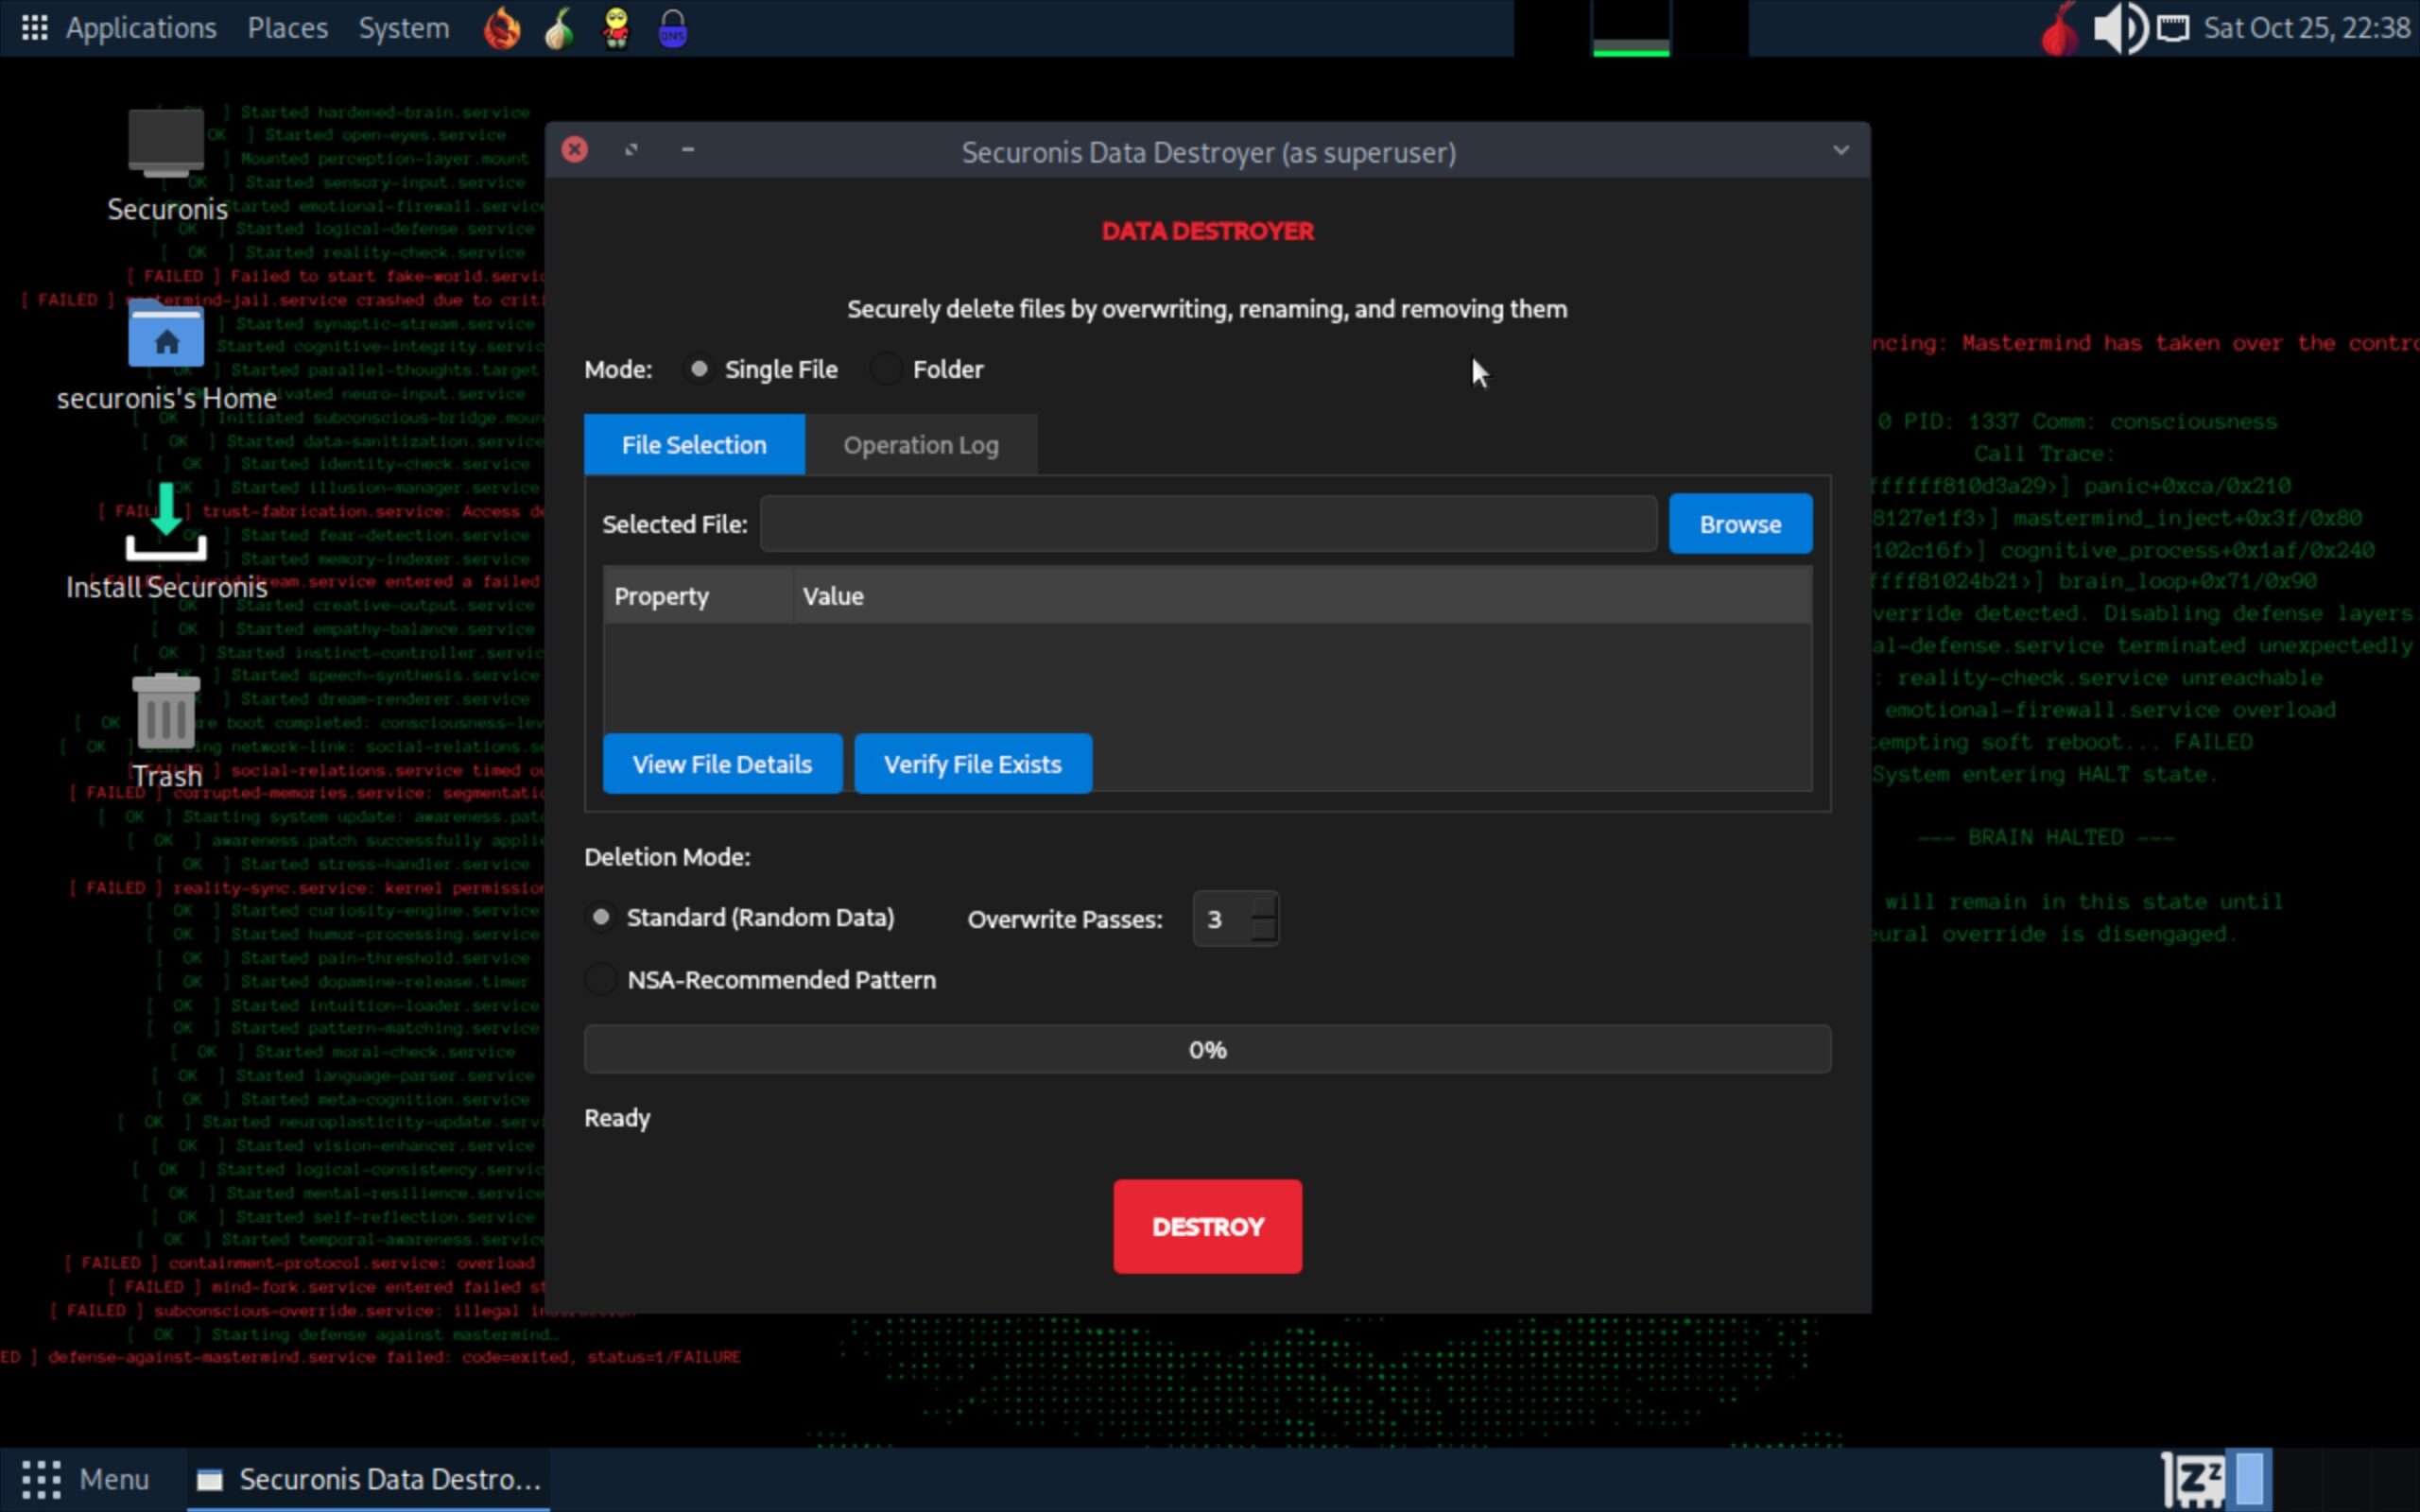
Task: Click the onion launcher in top panel
Action: [559, 28]
